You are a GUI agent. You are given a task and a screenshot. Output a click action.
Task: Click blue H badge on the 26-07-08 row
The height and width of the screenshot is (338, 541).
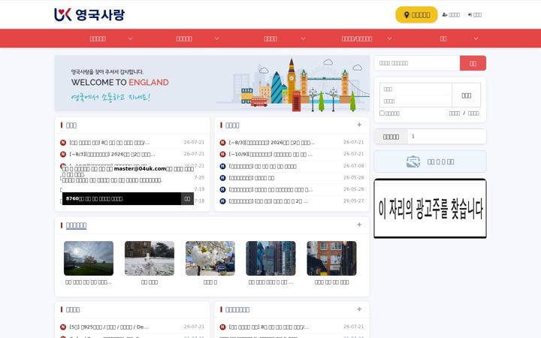pos(222,166)
